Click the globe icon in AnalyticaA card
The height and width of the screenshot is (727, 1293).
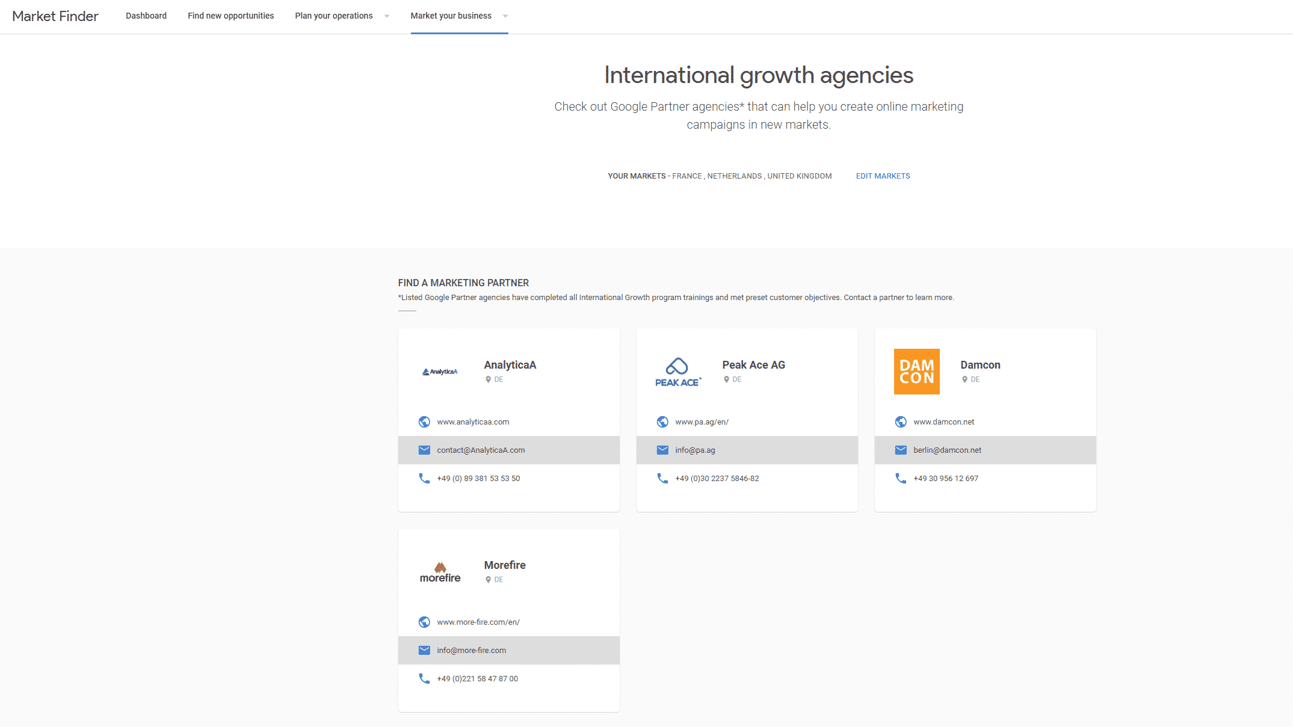424,422
